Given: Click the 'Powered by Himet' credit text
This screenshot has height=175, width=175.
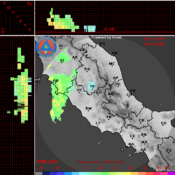Looking at the screenshot, I should click(x=106, y=37).
